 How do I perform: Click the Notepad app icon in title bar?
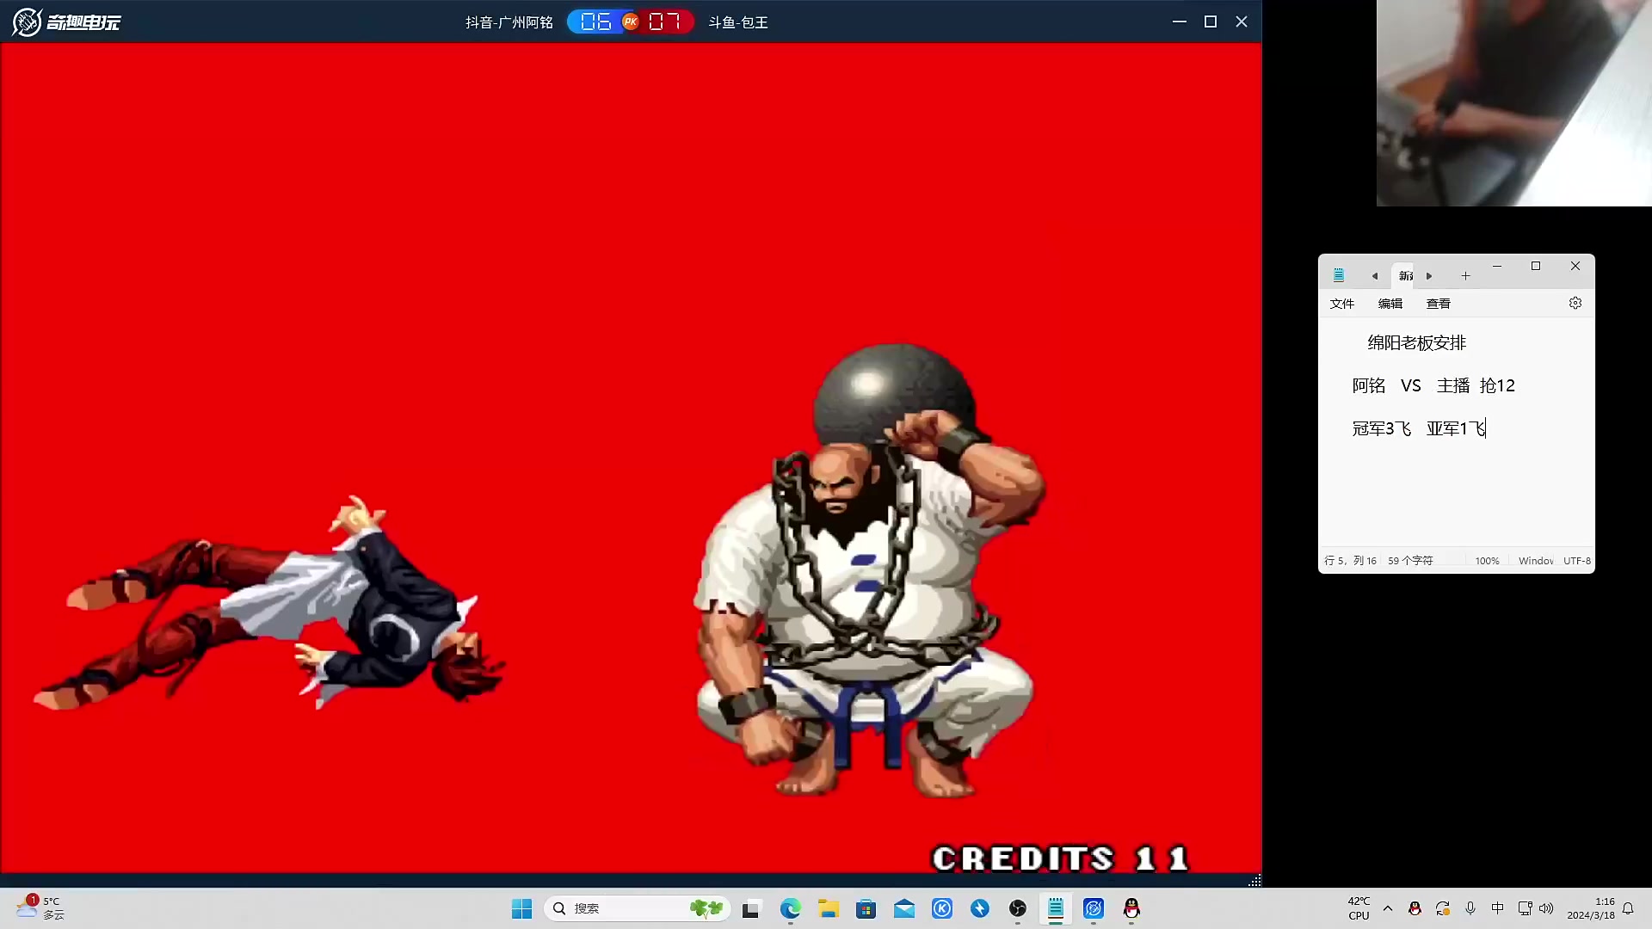1338,275
